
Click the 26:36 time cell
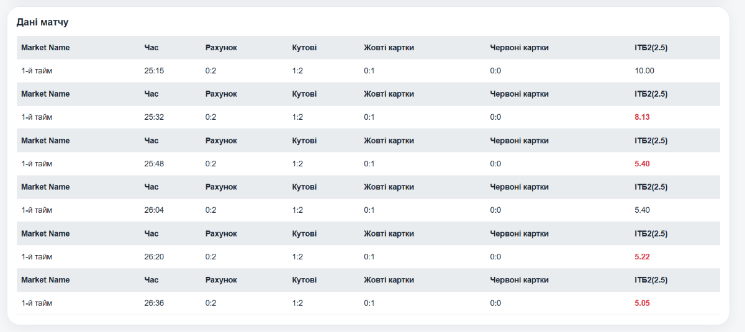154,303
